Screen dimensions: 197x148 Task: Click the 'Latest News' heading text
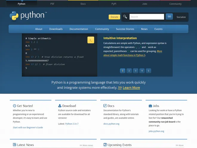[25, 145]
